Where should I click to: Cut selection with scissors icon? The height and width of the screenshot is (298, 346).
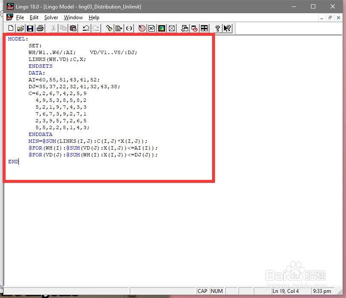[53, 28]
